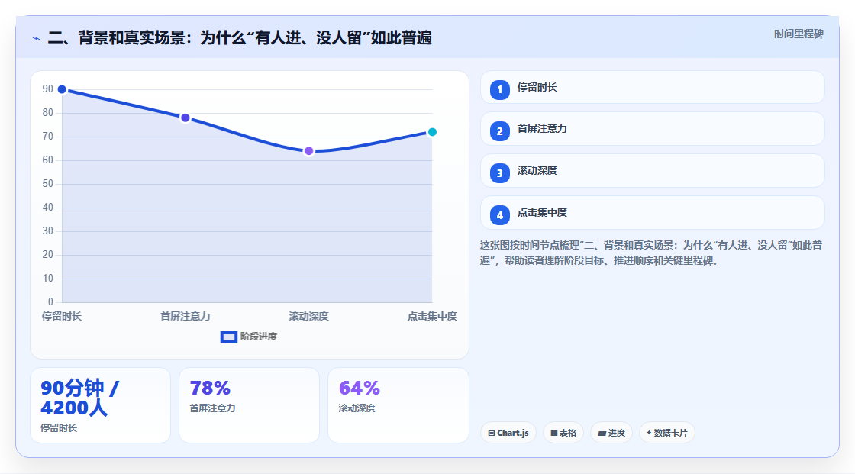The image size is (855, 474).
Task: Click the number 1 badge for 停留时长
Action: tap(499, 89)
